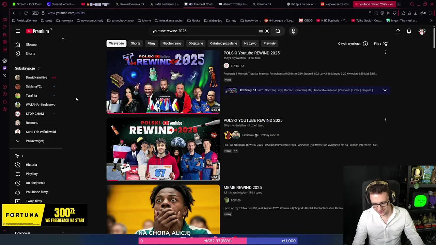
Task: Open TRYTUTKA channel link
Action: tap(237, 66)
